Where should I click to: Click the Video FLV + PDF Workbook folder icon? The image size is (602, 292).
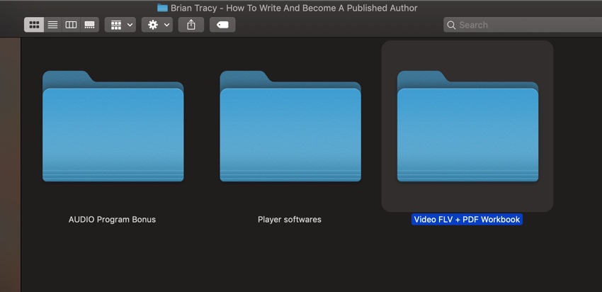coord(467,128)
